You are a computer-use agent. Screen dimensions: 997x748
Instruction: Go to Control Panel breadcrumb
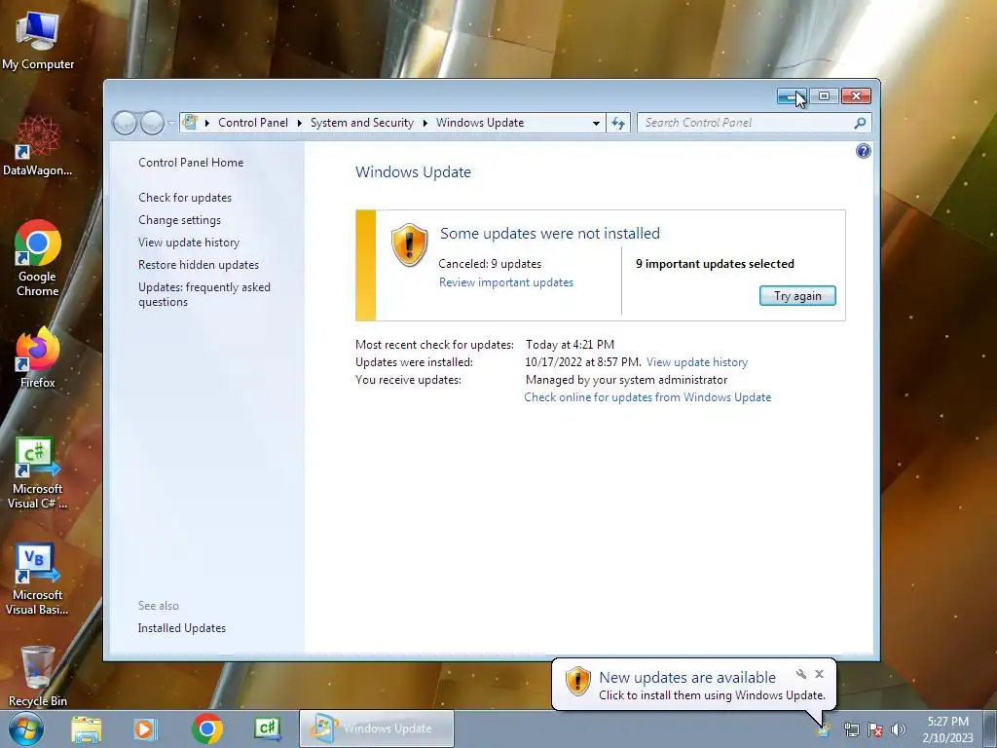tap(253, 123)
